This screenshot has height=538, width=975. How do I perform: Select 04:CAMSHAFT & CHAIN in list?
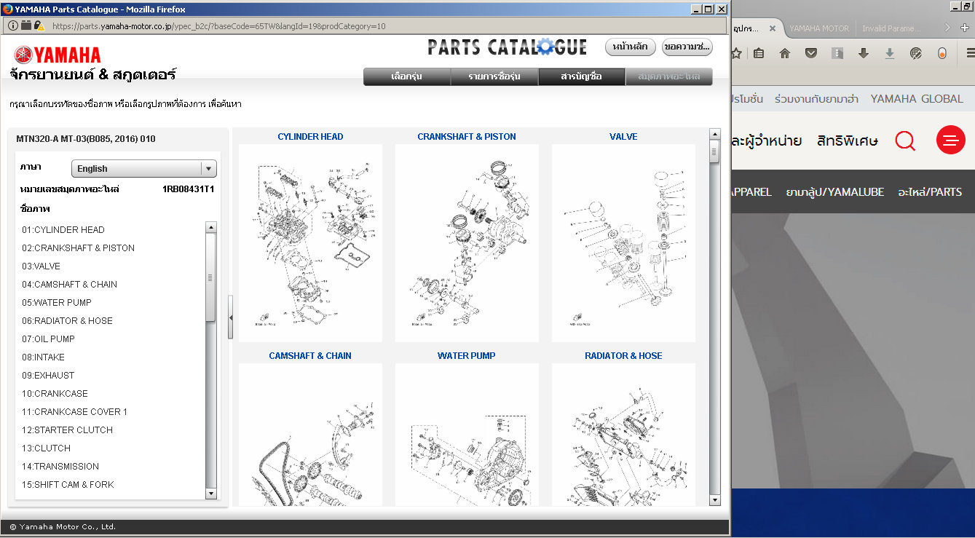pos(112,285)
